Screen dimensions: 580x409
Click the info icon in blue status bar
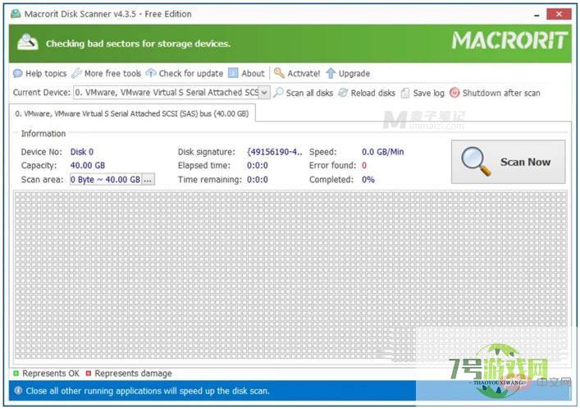tap(18, 390)
